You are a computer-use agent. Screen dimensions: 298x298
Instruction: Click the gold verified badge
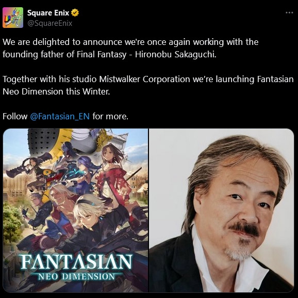(x=75, y=13)
